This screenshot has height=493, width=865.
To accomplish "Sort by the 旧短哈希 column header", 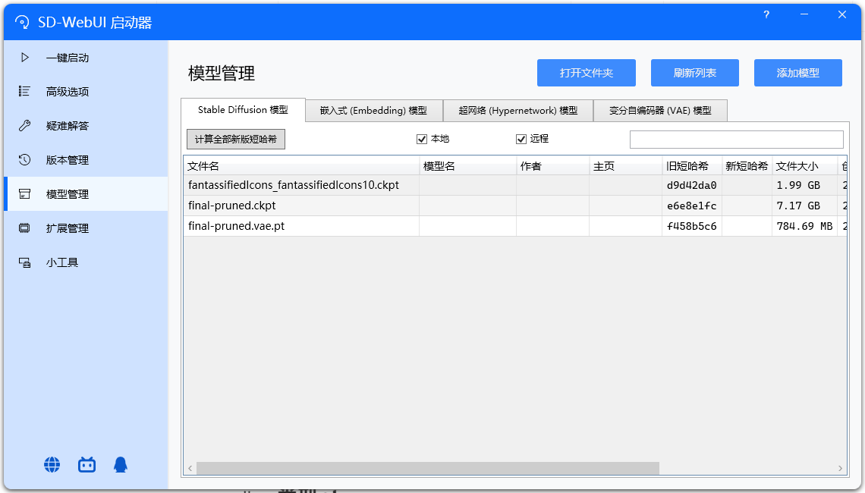I will click(692, 166).
